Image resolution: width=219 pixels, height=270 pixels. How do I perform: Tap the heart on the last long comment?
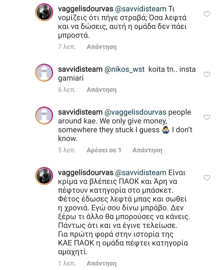206,178
